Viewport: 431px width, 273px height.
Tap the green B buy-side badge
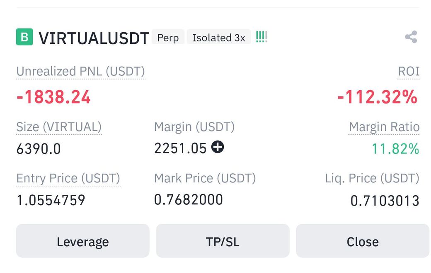tap(24, 37)
